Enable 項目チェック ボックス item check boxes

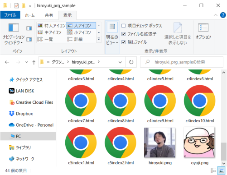pos(123,26)
